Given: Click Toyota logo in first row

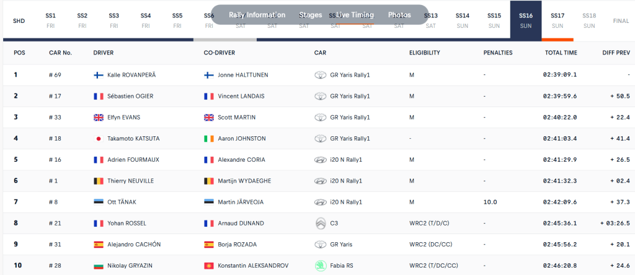Looking at the screenshot, I should 321,75.
